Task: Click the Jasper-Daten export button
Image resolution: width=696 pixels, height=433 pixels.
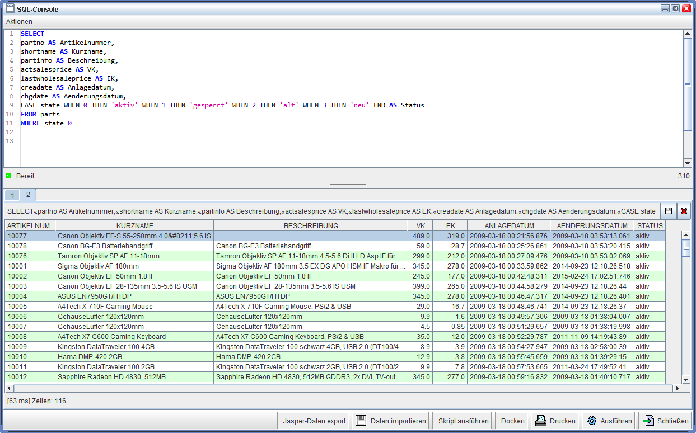Action: click(x=314, y=421)
